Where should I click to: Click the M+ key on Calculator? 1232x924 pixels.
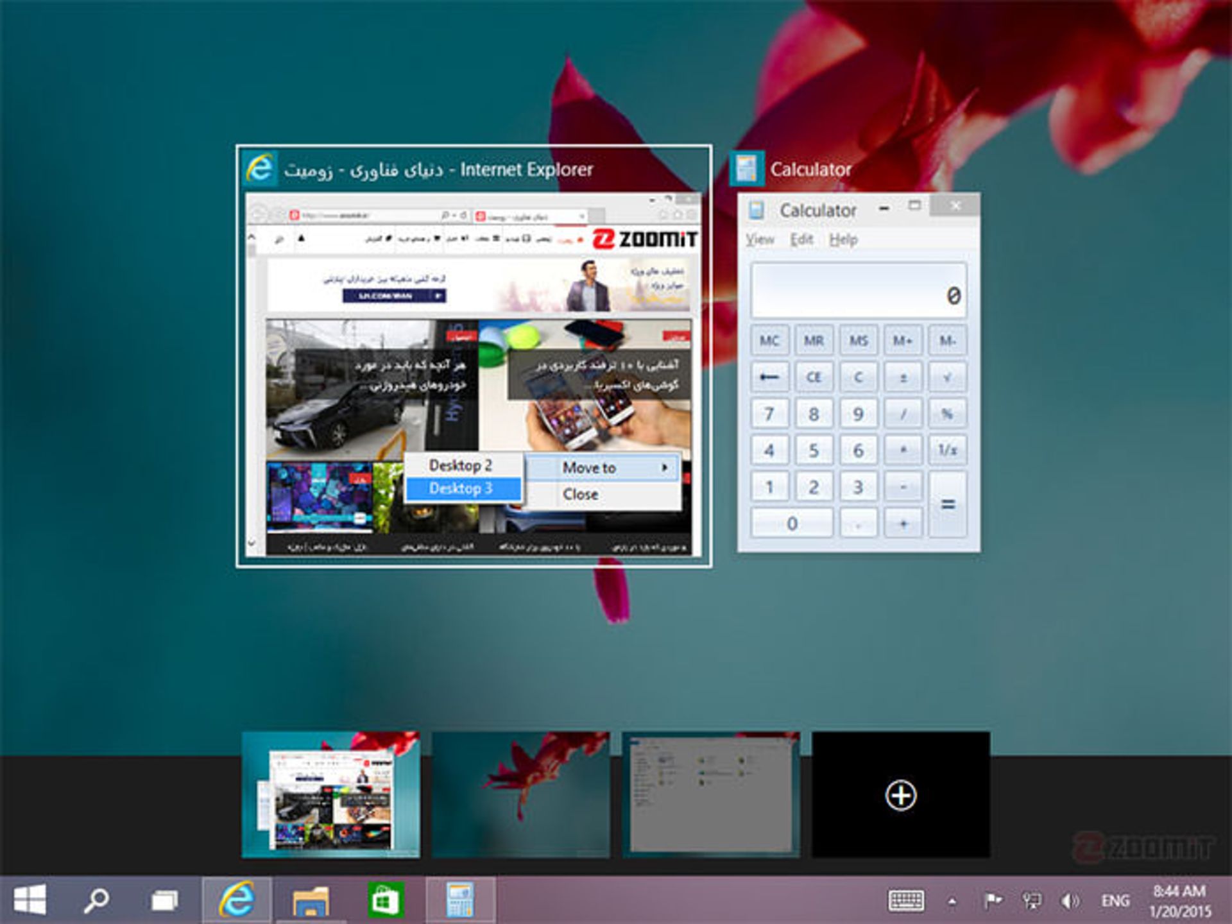(903, 340)
